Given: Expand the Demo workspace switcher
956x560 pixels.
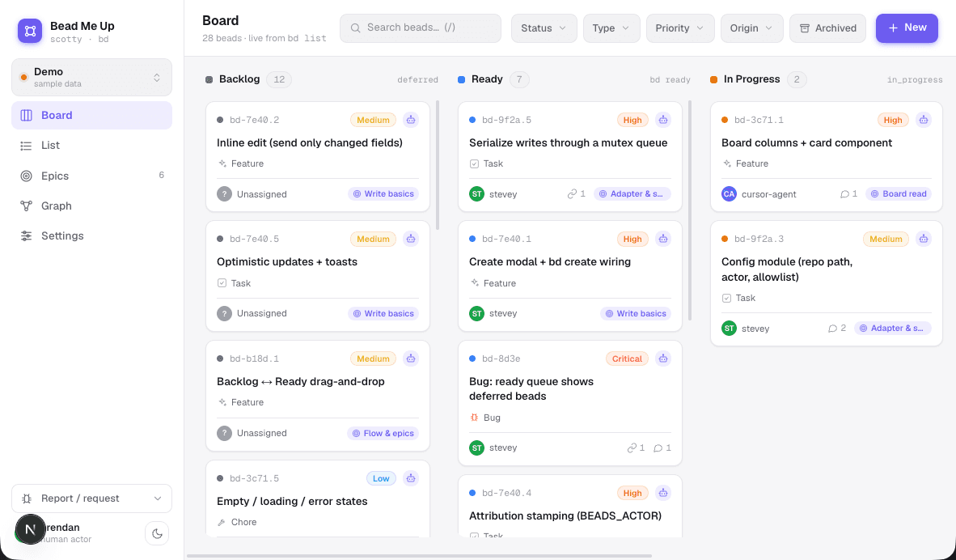Looking at the screenshot, I should point(91,78).
